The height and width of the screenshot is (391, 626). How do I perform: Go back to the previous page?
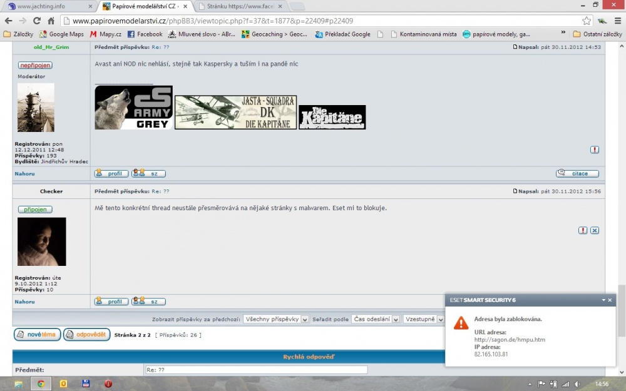pos(8,21)
